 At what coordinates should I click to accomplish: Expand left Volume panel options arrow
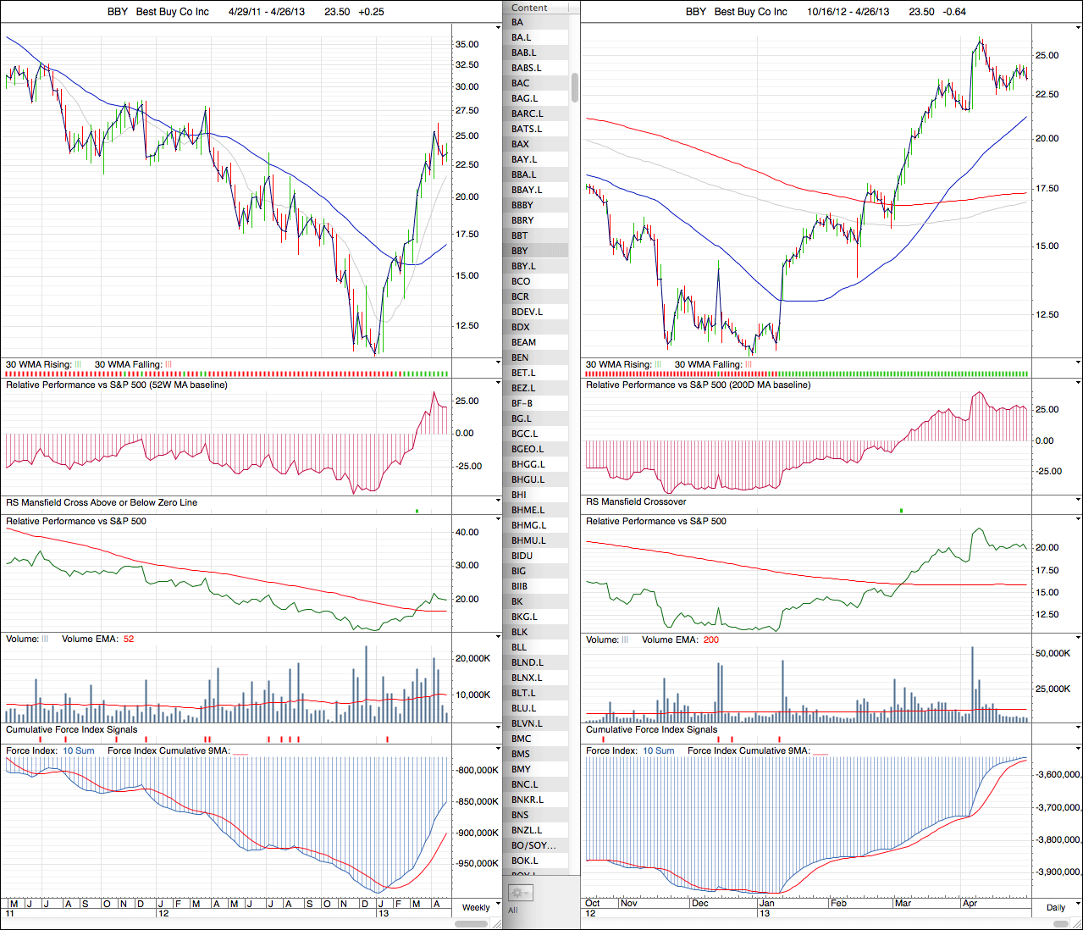(498, 638)
